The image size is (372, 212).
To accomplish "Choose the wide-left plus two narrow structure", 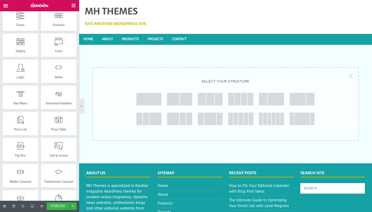I will click(x=179, y=119).
